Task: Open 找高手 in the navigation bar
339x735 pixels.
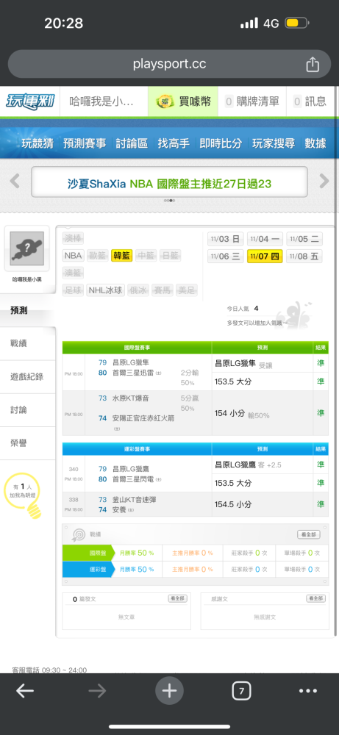Action: (x=174, y=143)
